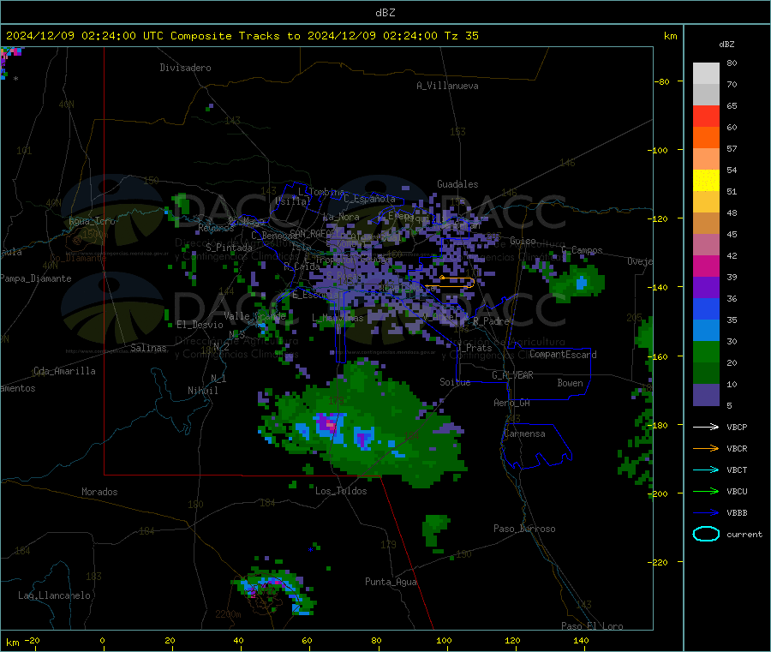Click the bright yellow 54 dBZ swatch

[706, 181]
